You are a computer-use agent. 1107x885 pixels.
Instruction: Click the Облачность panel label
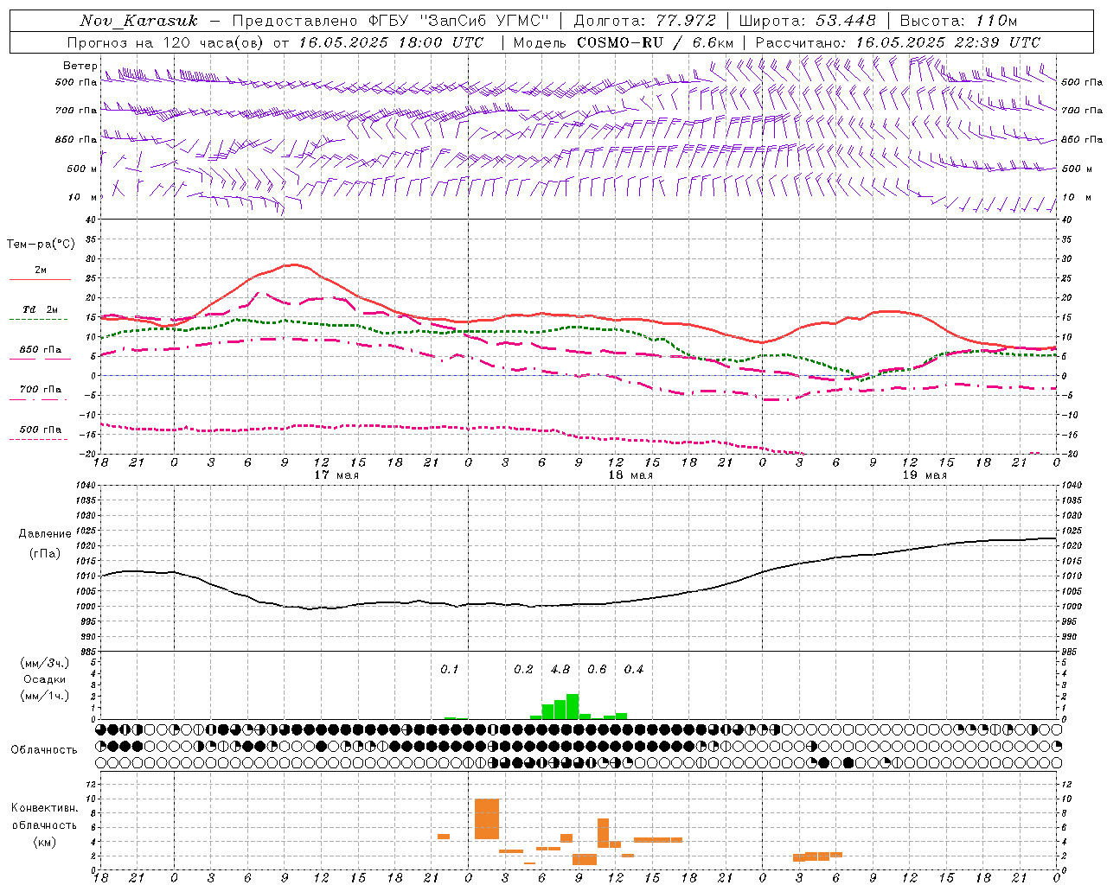coord(44,750)
